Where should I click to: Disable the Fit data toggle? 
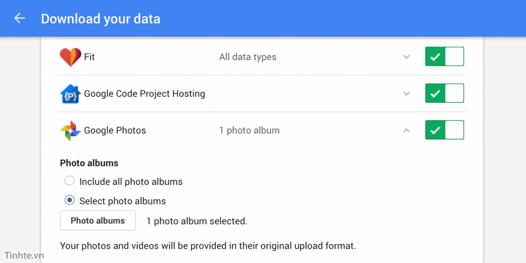444,56
